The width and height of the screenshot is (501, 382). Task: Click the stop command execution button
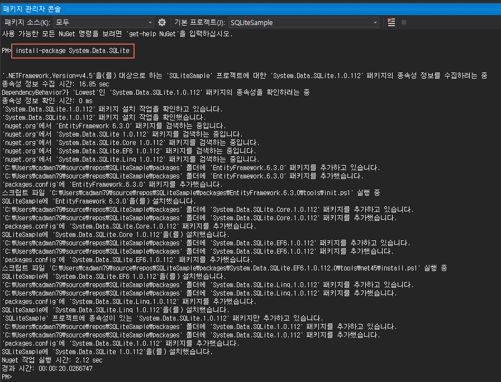pos(404,22)
